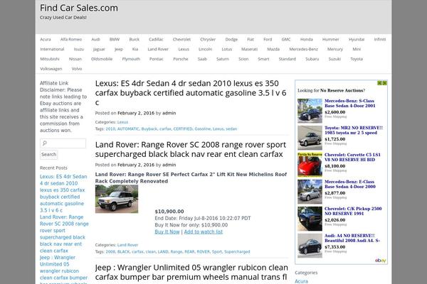Open recent post Jeep Wrangler Unlimited in sidebar
Screen dimensions: 427x284
[x=64, y=269]
